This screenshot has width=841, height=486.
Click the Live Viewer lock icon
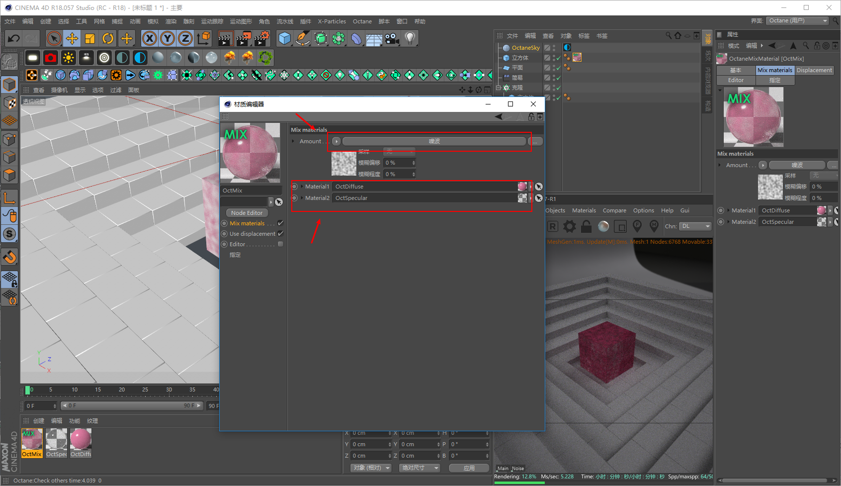click(x=587, y=226)
